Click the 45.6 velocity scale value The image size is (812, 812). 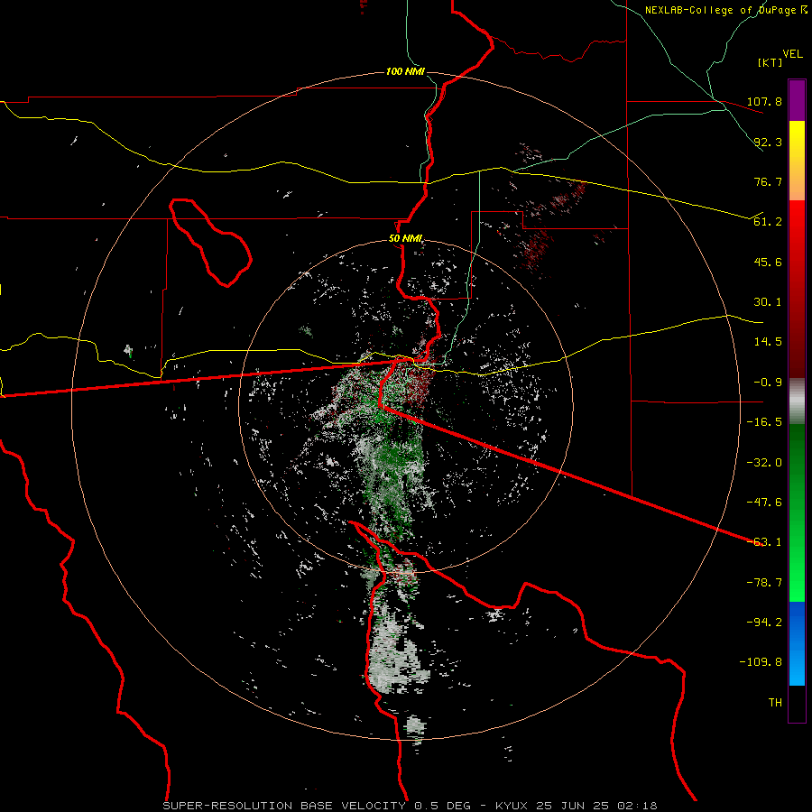click(768, 262)
